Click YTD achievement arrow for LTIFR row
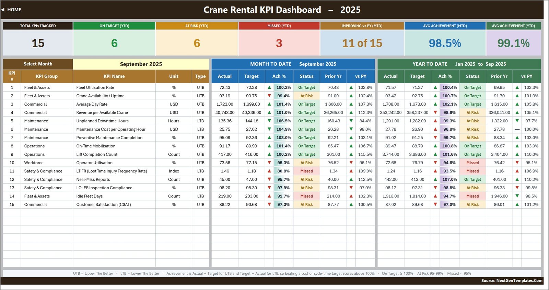This screenshot has width=549, height=290. point(435,171)
